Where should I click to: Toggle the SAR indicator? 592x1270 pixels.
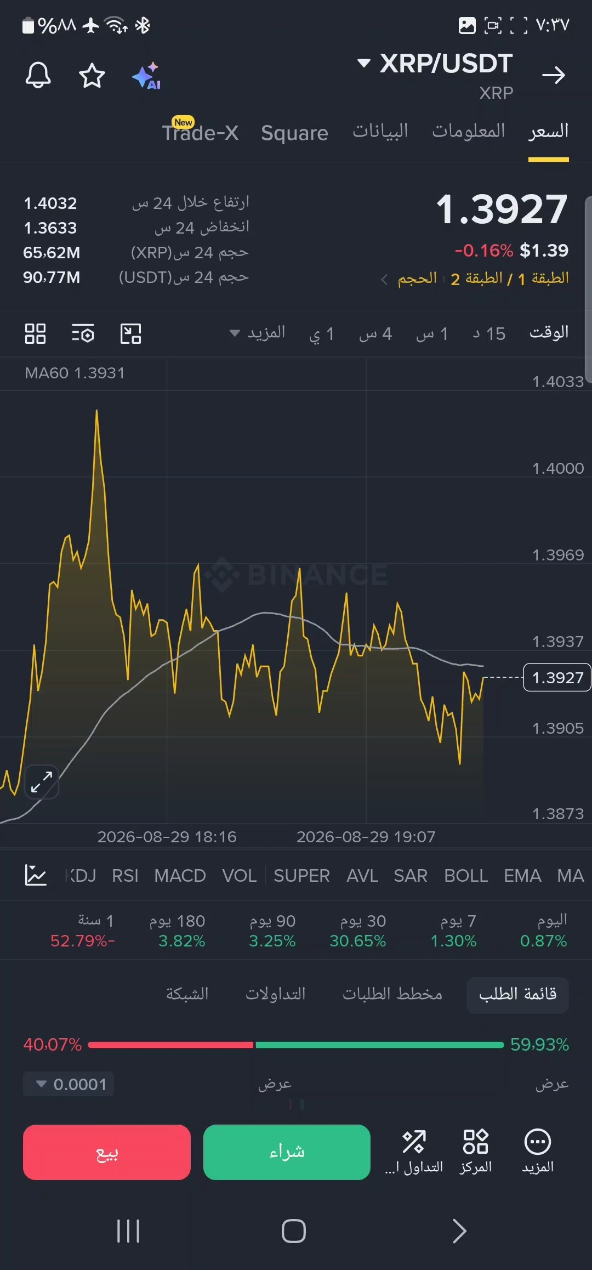coord(411,876)
